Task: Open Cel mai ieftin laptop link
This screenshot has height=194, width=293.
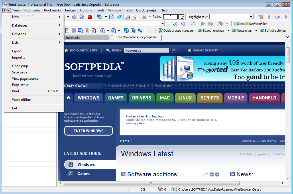Action: tap(145, 116)
